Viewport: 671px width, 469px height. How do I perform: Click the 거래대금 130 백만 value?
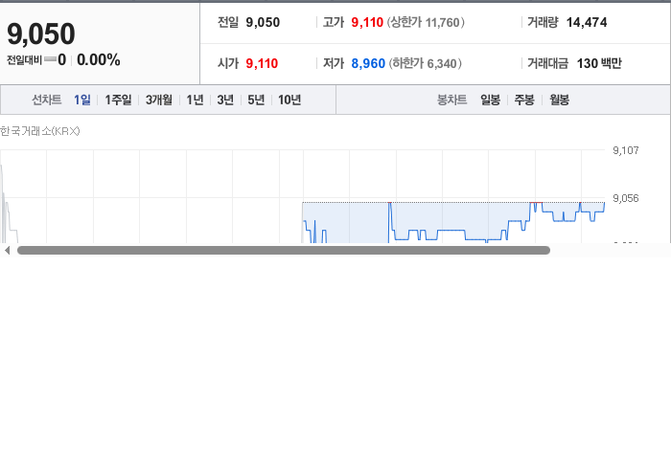point(599,63)
